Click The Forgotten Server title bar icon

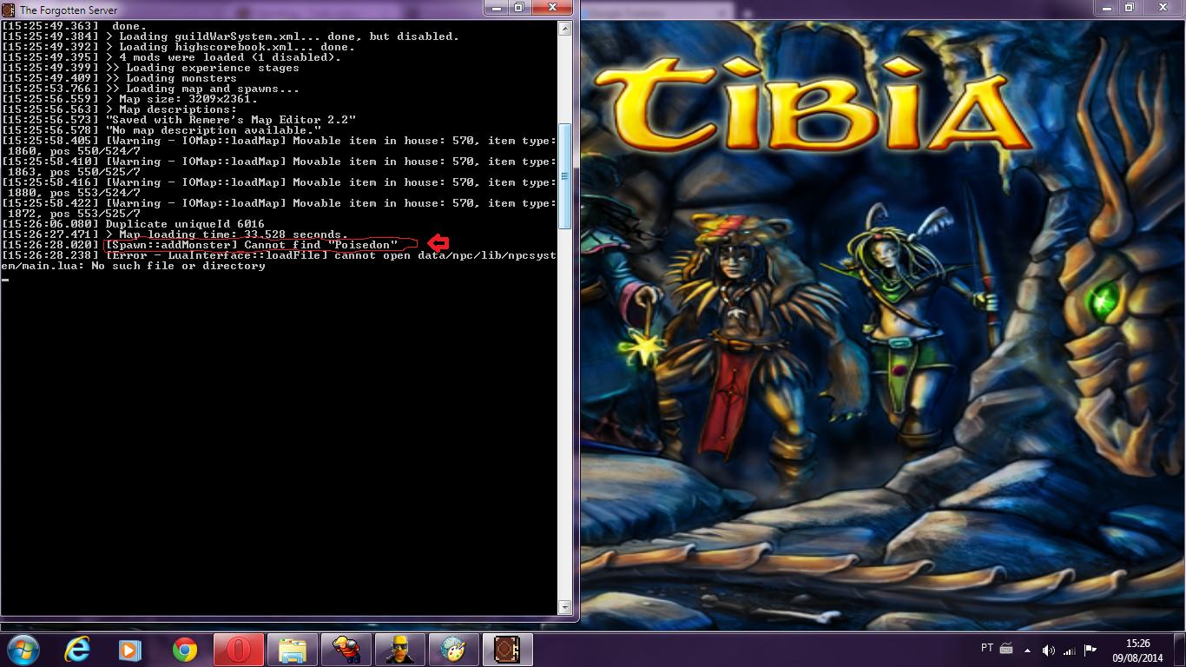coord(9,10)
